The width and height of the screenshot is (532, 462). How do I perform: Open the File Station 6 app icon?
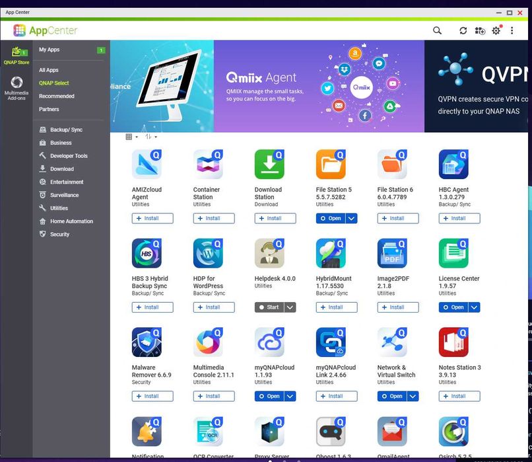pyautogui.click(x=392, y=164)
